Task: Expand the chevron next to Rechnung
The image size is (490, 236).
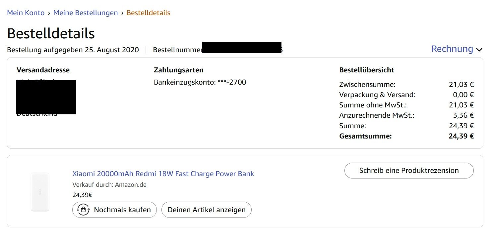Action: point(479,50)
